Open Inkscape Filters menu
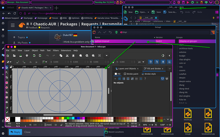Screen dimensions: 220x137 [56, 51]
